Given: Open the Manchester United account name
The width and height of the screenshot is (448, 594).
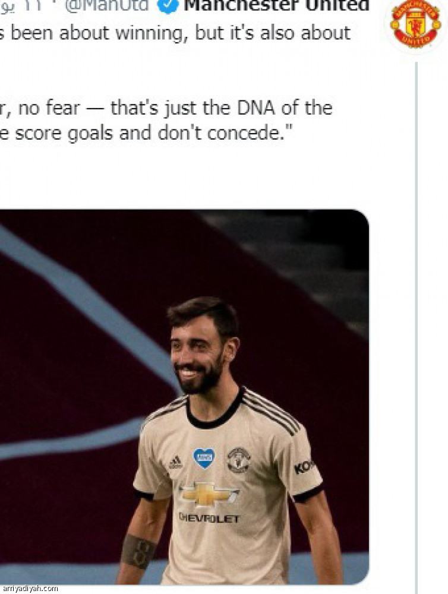Looking at the screenshot, I should point(276,7).
